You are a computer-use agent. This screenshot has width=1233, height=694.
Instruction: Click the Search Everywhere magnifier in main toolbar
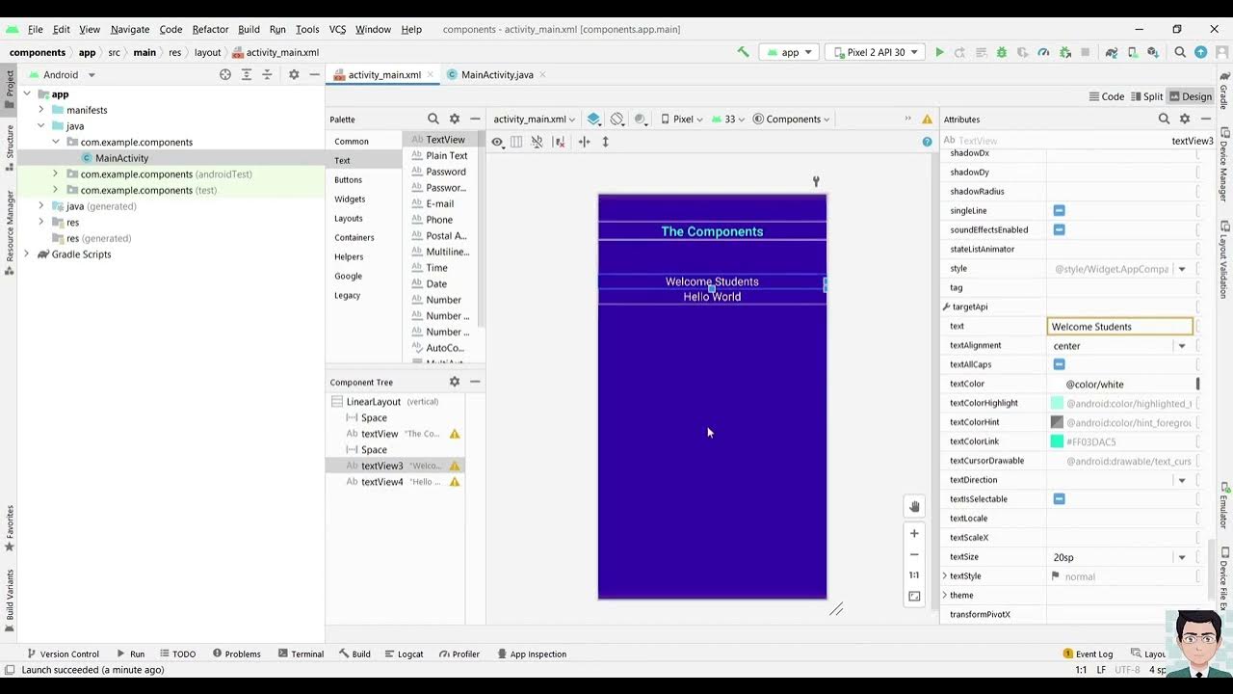click(1181, 52)
